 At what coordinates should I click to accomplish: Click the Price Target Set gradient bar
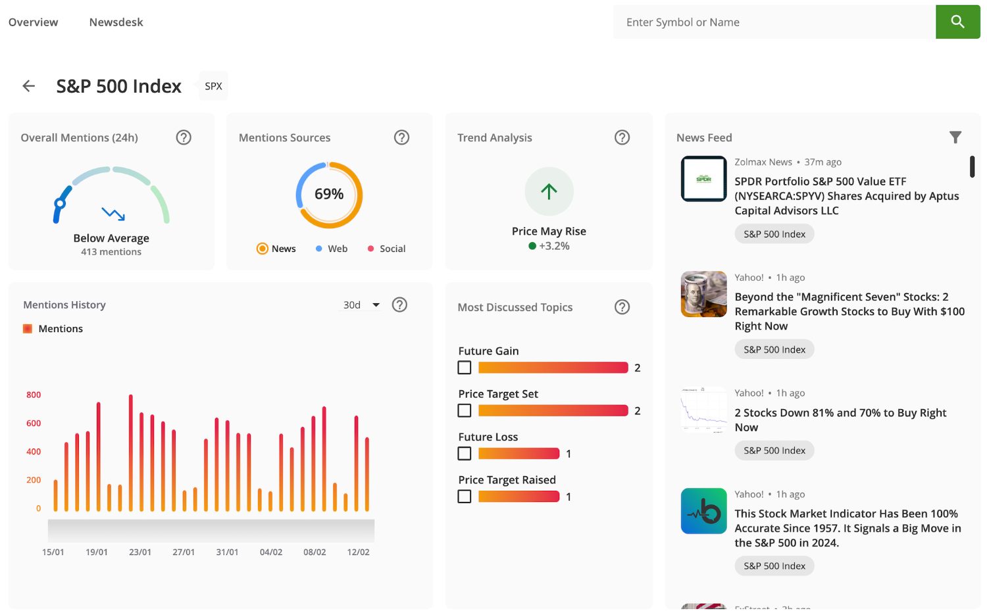[x=553, y=410]
